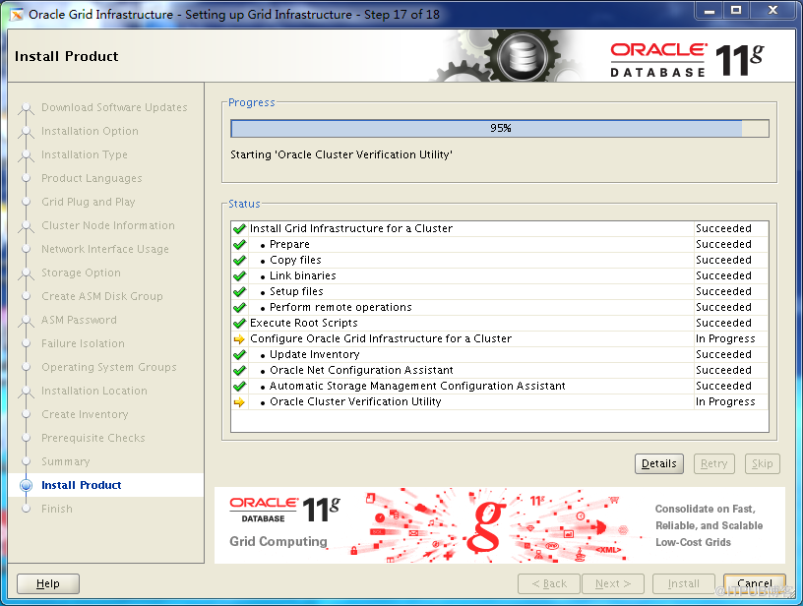Click yellow arrow beside Configure Oracle Grid Infrastructure
Viewport: 803px width, 606px height.
(239, 338)
